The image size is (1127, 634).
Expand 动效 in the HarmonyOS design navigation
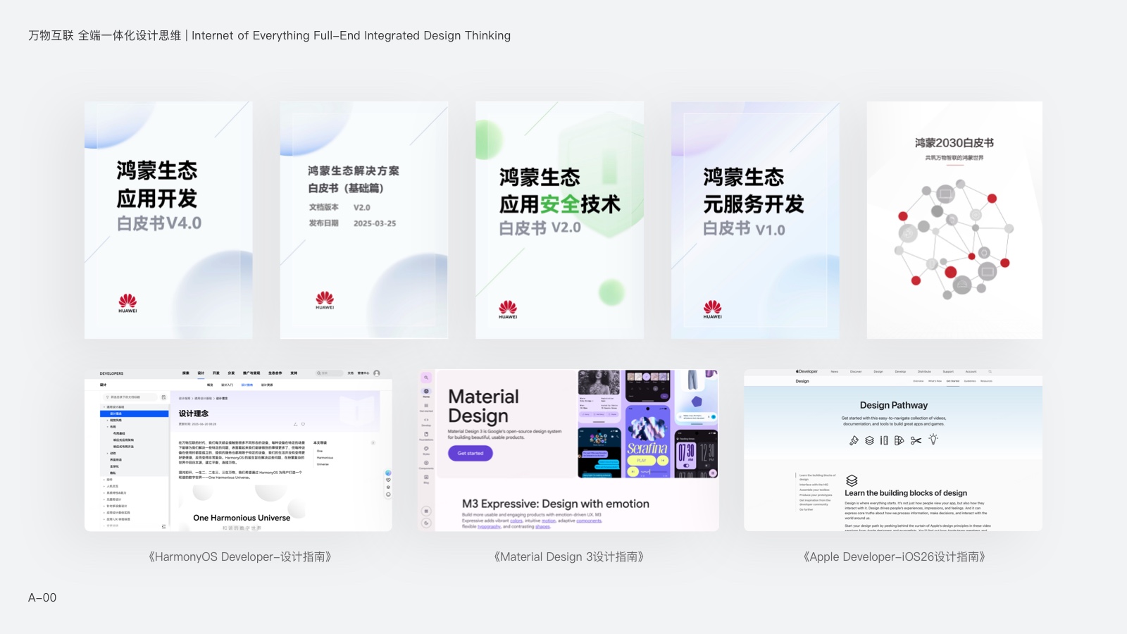click(x=113, y=454)
